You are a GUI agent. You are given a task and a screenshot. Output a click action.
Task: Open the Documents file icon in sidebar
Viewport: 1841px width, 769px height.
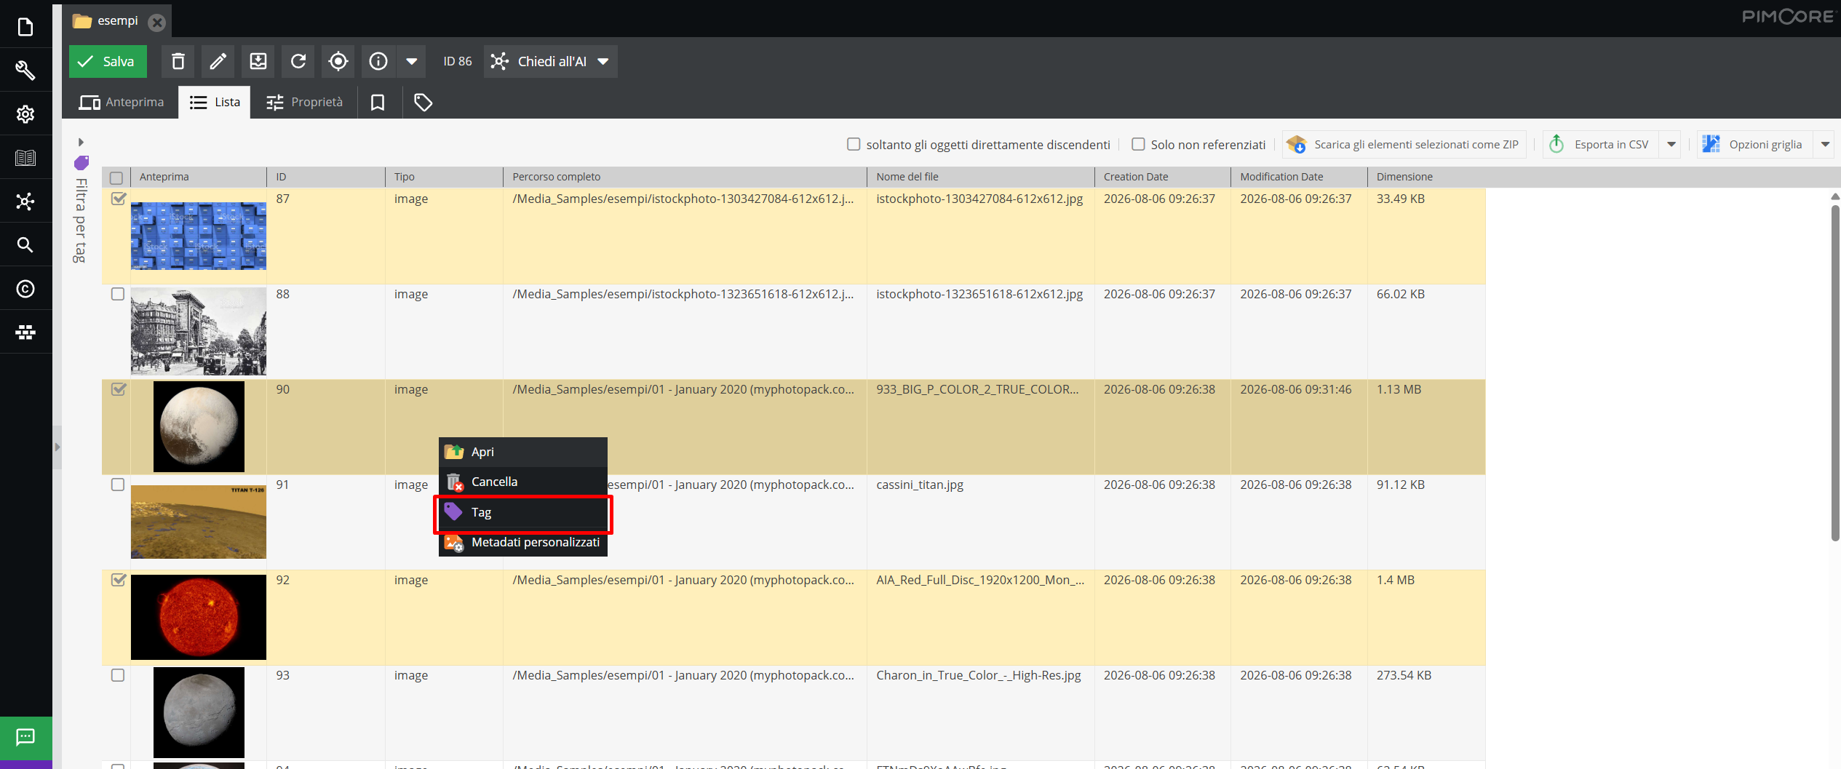[x=25, y=27]
